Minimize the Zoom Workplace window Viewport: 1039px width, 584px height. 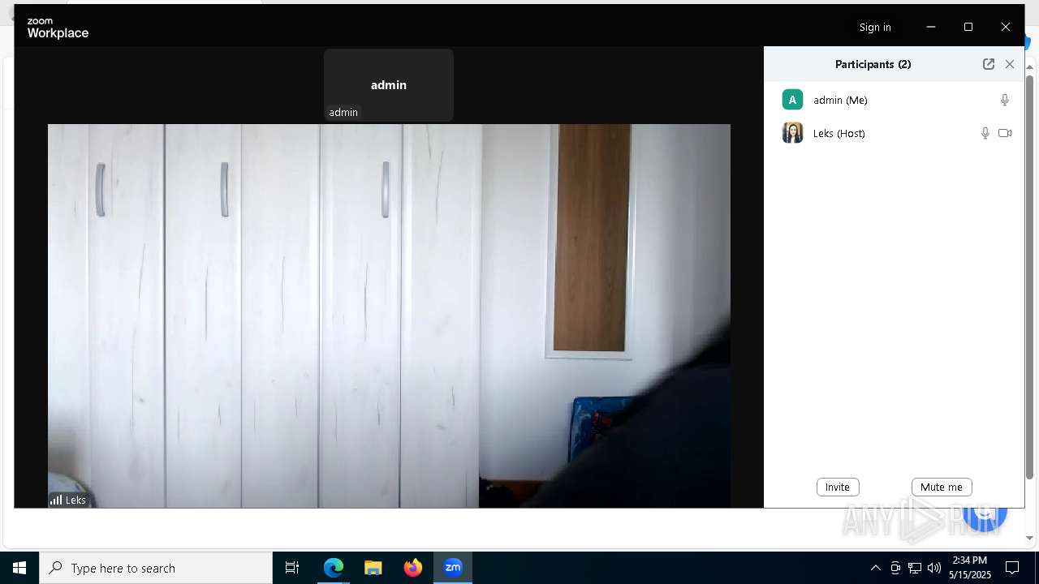(x=931, y=27)
